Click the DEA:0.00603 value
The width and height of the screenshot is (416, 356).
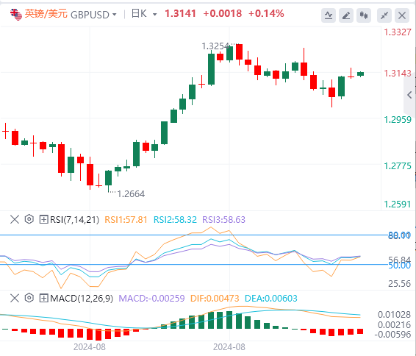click(271, 299)
